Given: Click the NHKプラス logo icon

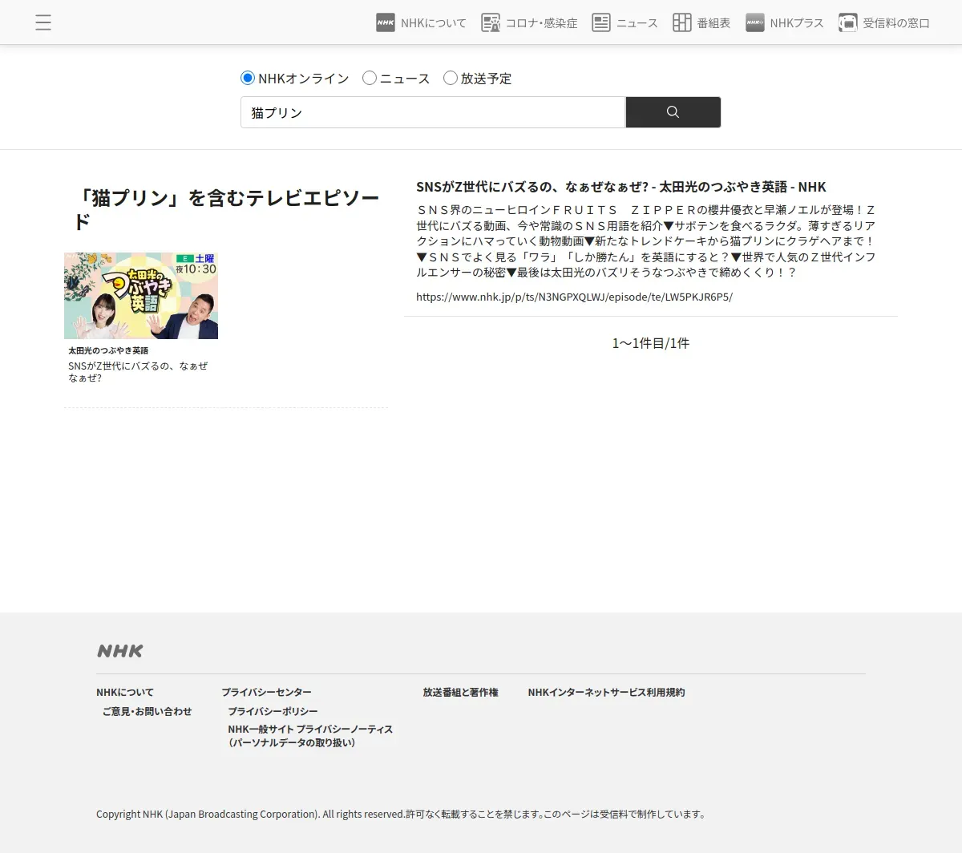Looking at the screenshot, I should 755,22.
